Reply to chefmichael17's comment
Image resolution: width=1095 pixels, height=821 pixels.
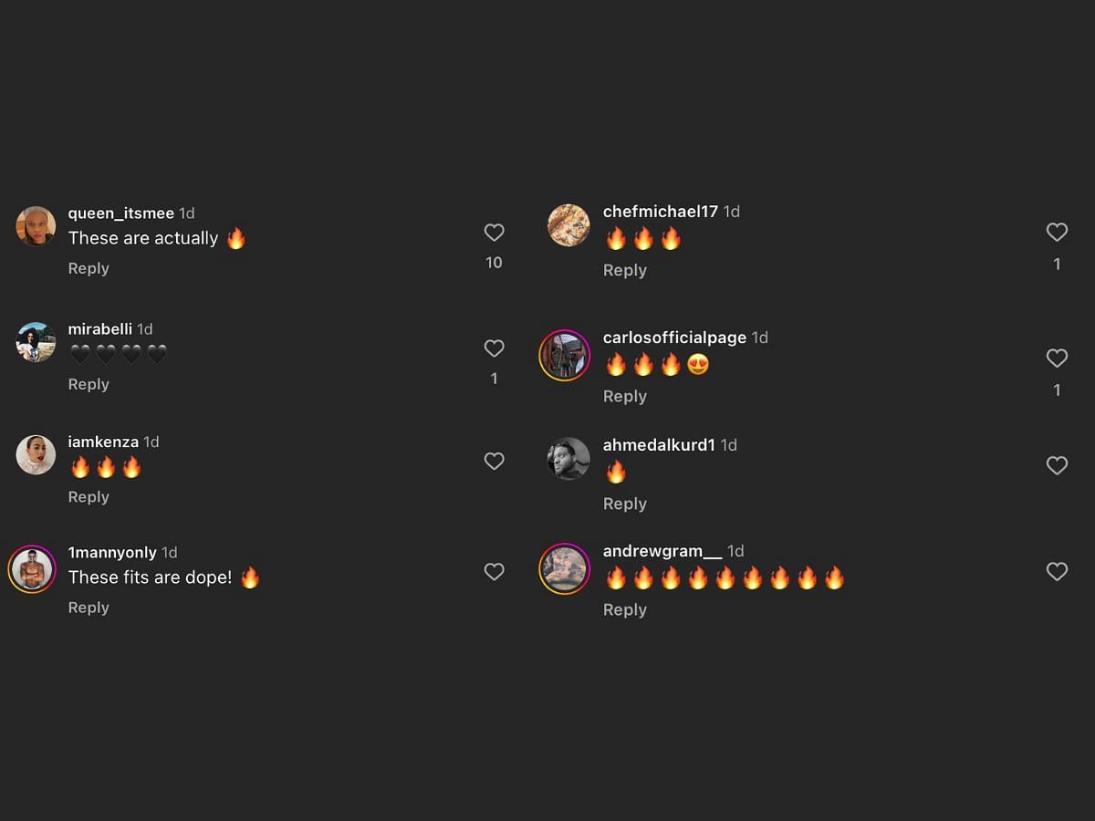click(625, 270)
